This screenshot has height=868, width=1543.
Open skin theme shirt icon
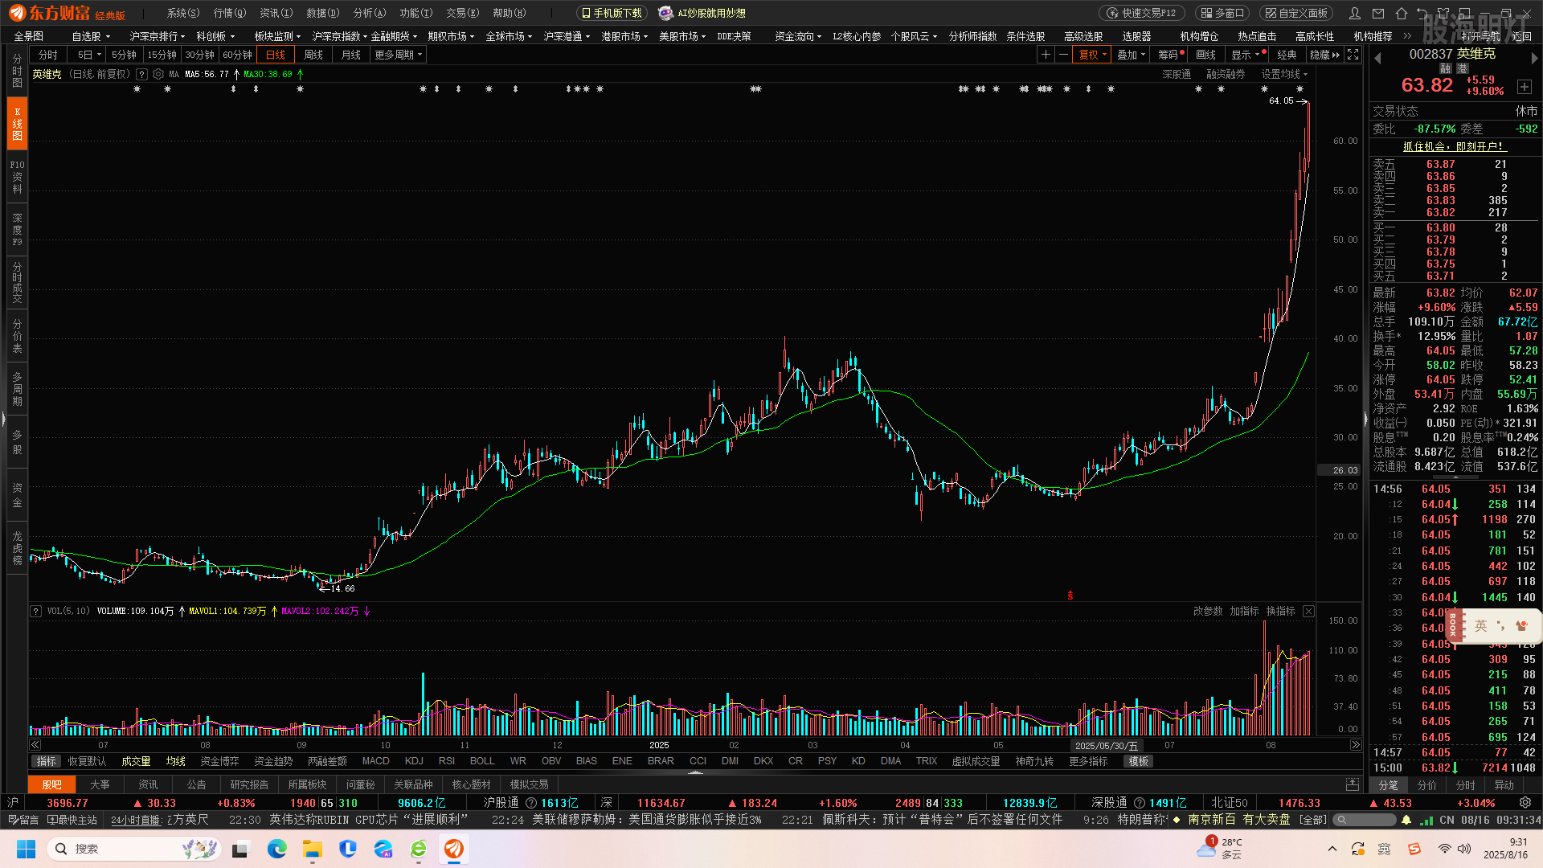[1443, 13]
